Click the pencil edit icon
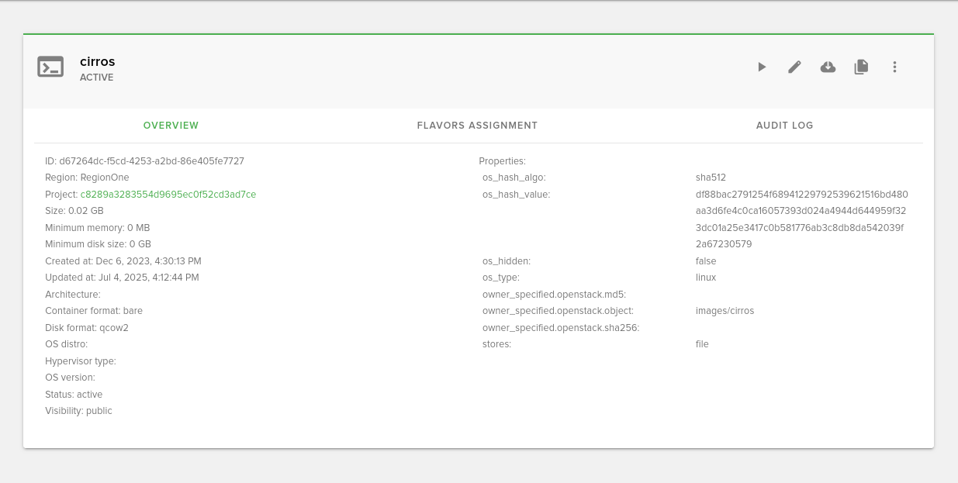Viewport: 958px width, 483px height. pyautogui.click(x=794, y=67)
